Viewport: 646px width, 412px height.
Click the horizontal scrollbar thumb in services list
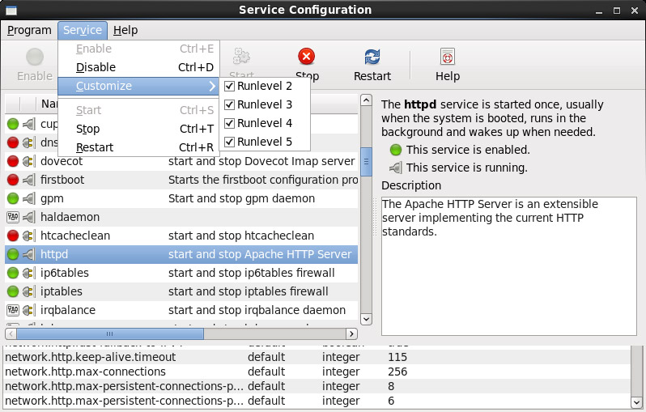(x=110, y=333)
